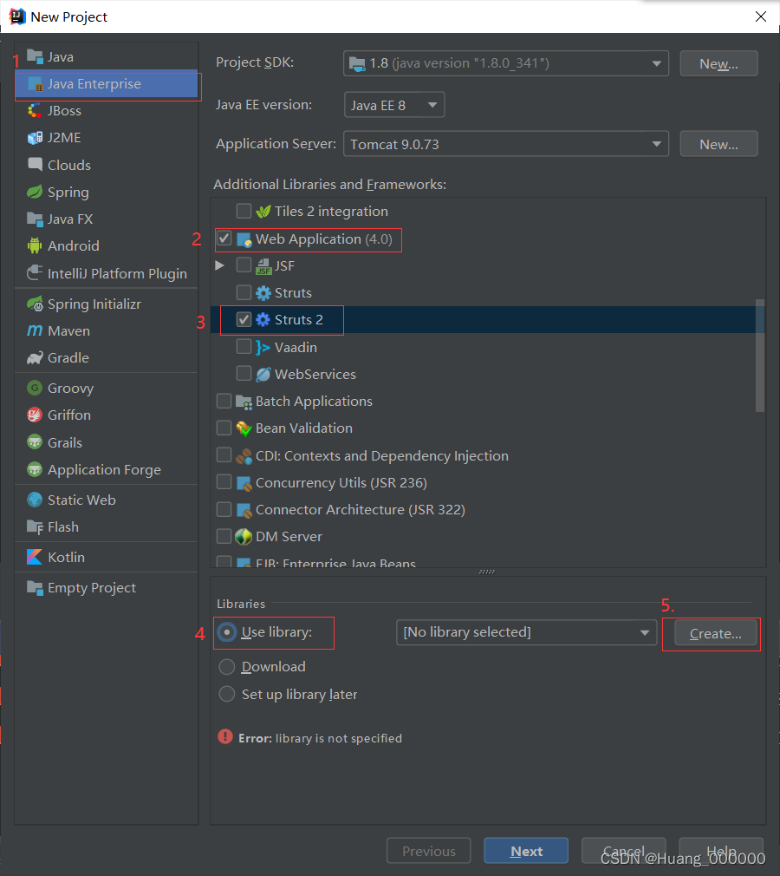This screenshot has height=876, width=780.
Task: Expand the JSF tree node arrow
Action: coord(220,265)
